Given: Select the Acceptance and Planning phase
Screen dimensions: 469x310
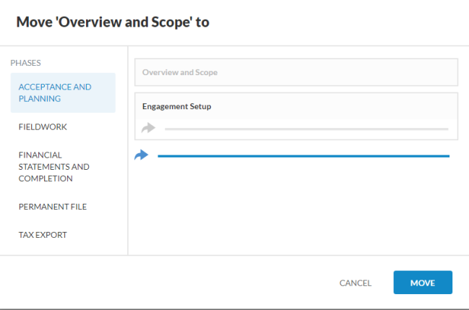Looking at the screenshot, I should tap(62, 92).
